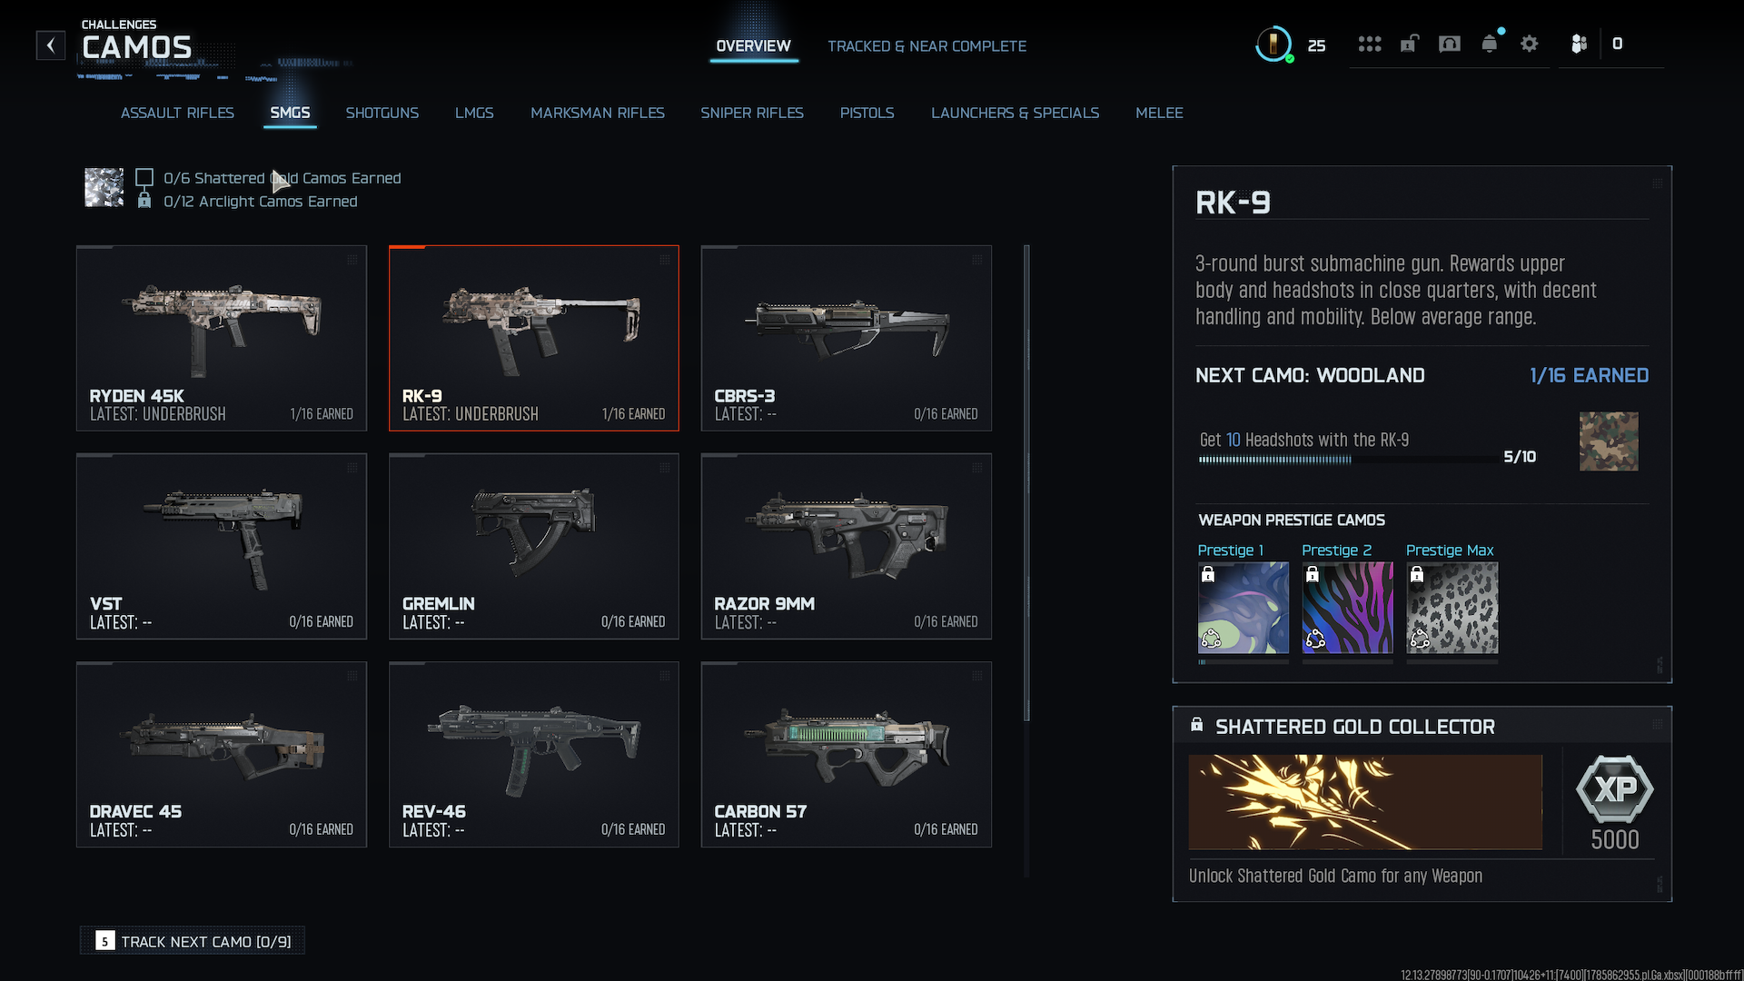Select the Prestige Max camo swatch
Image resolution: width=1744 pixels, height=981 pixels.
click(x=1452, y=608)
